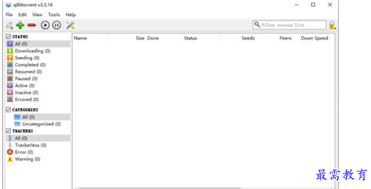Minimize the qBittorrent window
The image size is (371, 189).
click(296, 5)
